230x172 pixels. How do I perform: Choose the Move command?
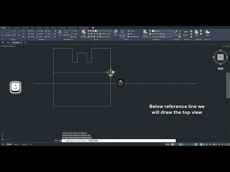click(x=31, y=31)
